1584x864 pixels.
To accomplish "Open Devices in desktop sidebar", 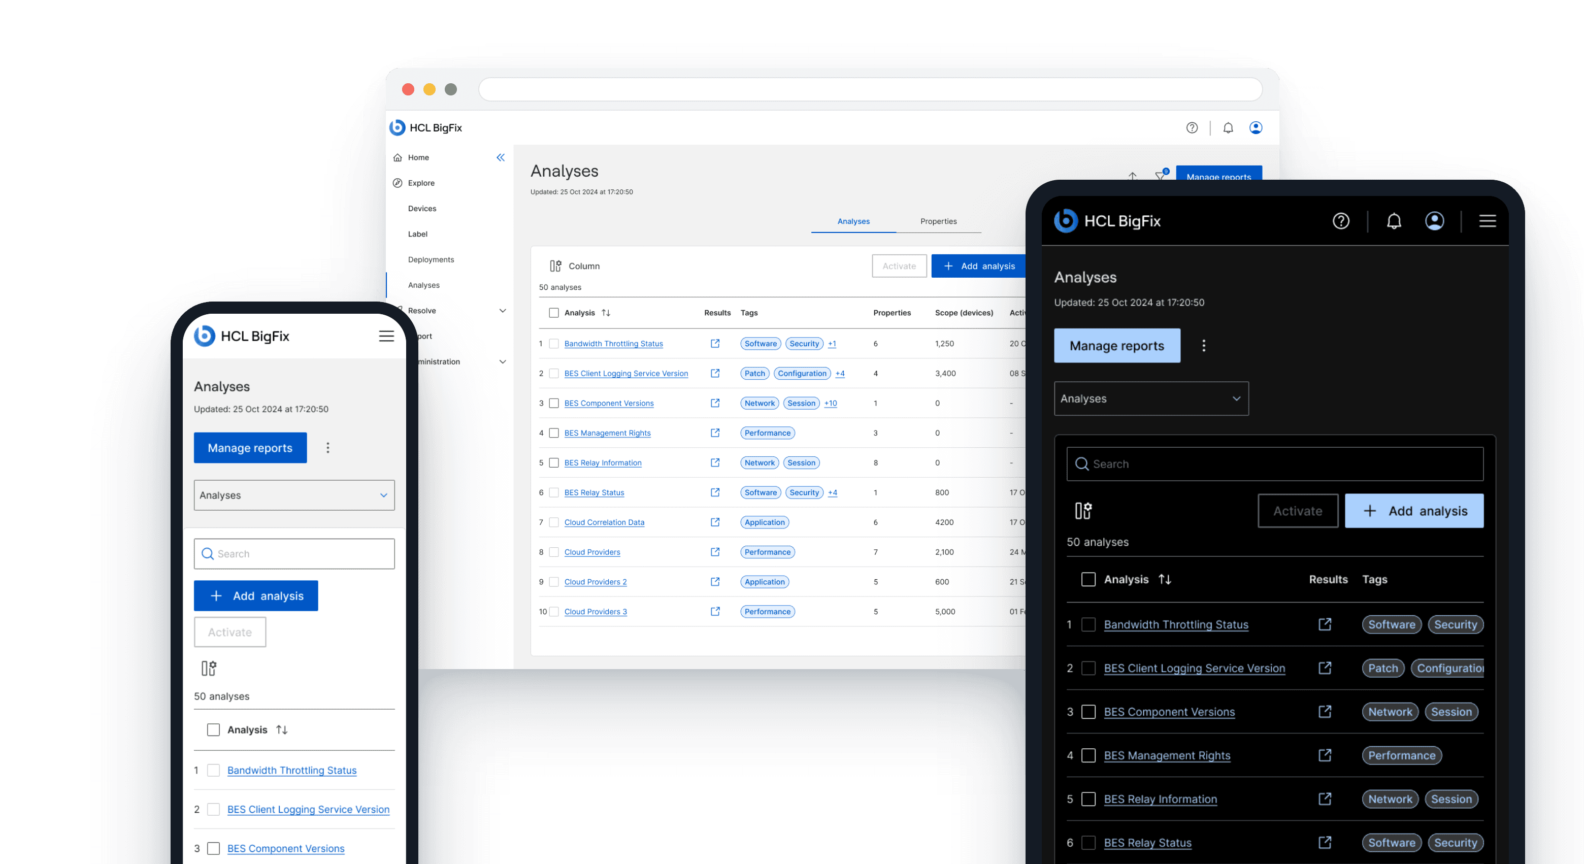I will [x=422, y=209].
